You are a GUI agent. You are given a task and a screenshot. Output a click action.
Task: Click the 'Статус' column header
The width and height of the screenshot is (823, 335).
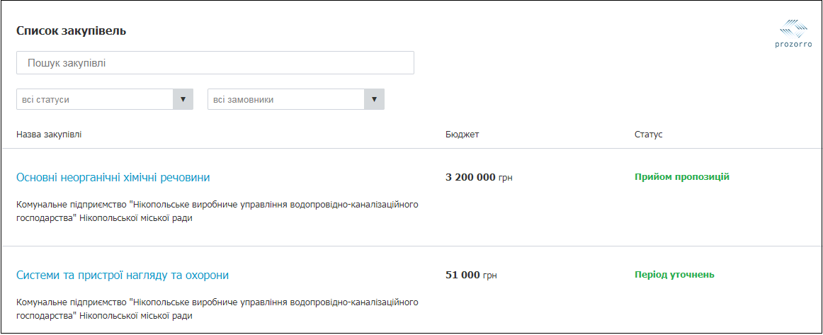point(648,135)
